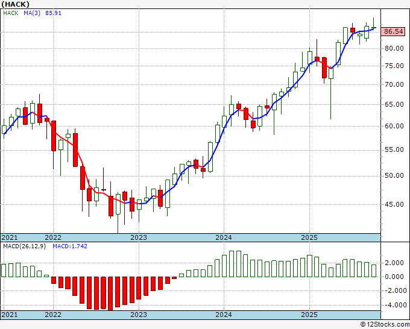
Task: Click the 55.00 price axis label
Action: click(x=394, y=149)
